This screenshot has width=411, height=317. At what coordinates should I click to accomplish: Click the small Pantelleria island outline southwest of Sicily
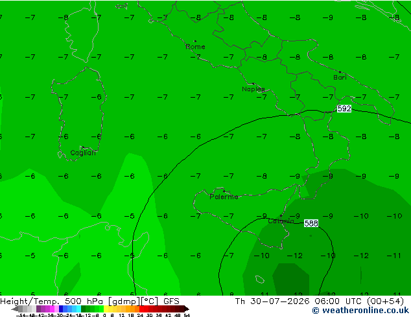coord(260,279)
